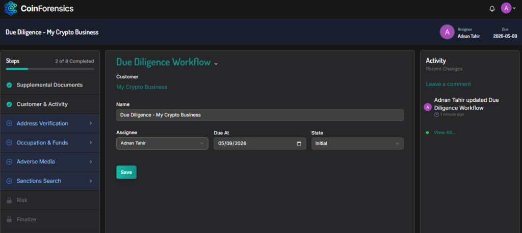This screenshot has width=522, height=233.
Task: Click the assignee avatar in header
Action: click(447, 32)
